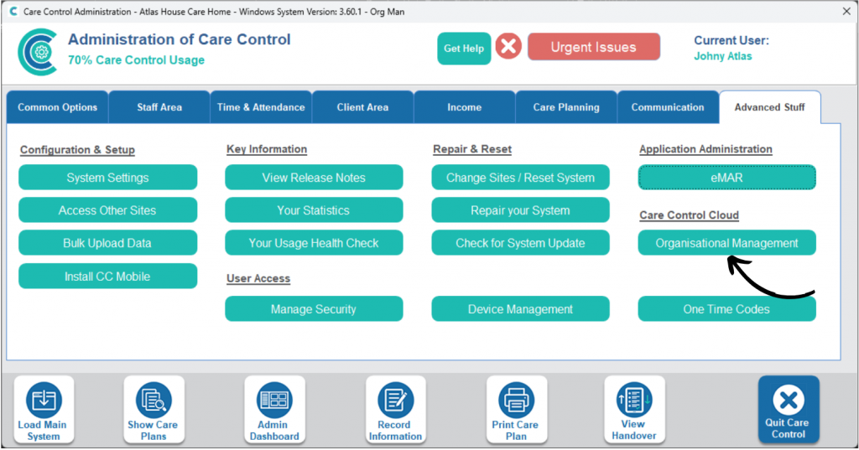Click the 70% Care Control Usage text
This screenshot has width=859, height=450.
[137, 60]
